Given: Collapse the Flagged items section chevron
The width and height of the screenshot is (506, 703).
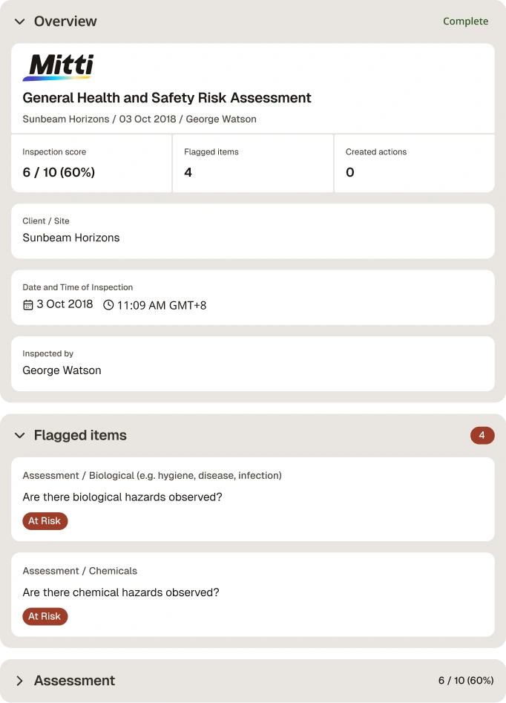Looking at the screenshot, I should (x=20, y=435).
